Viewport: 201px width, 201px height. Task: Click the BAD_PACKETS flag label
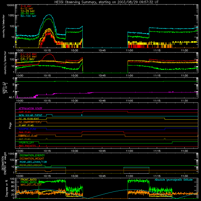pos(27,146)
